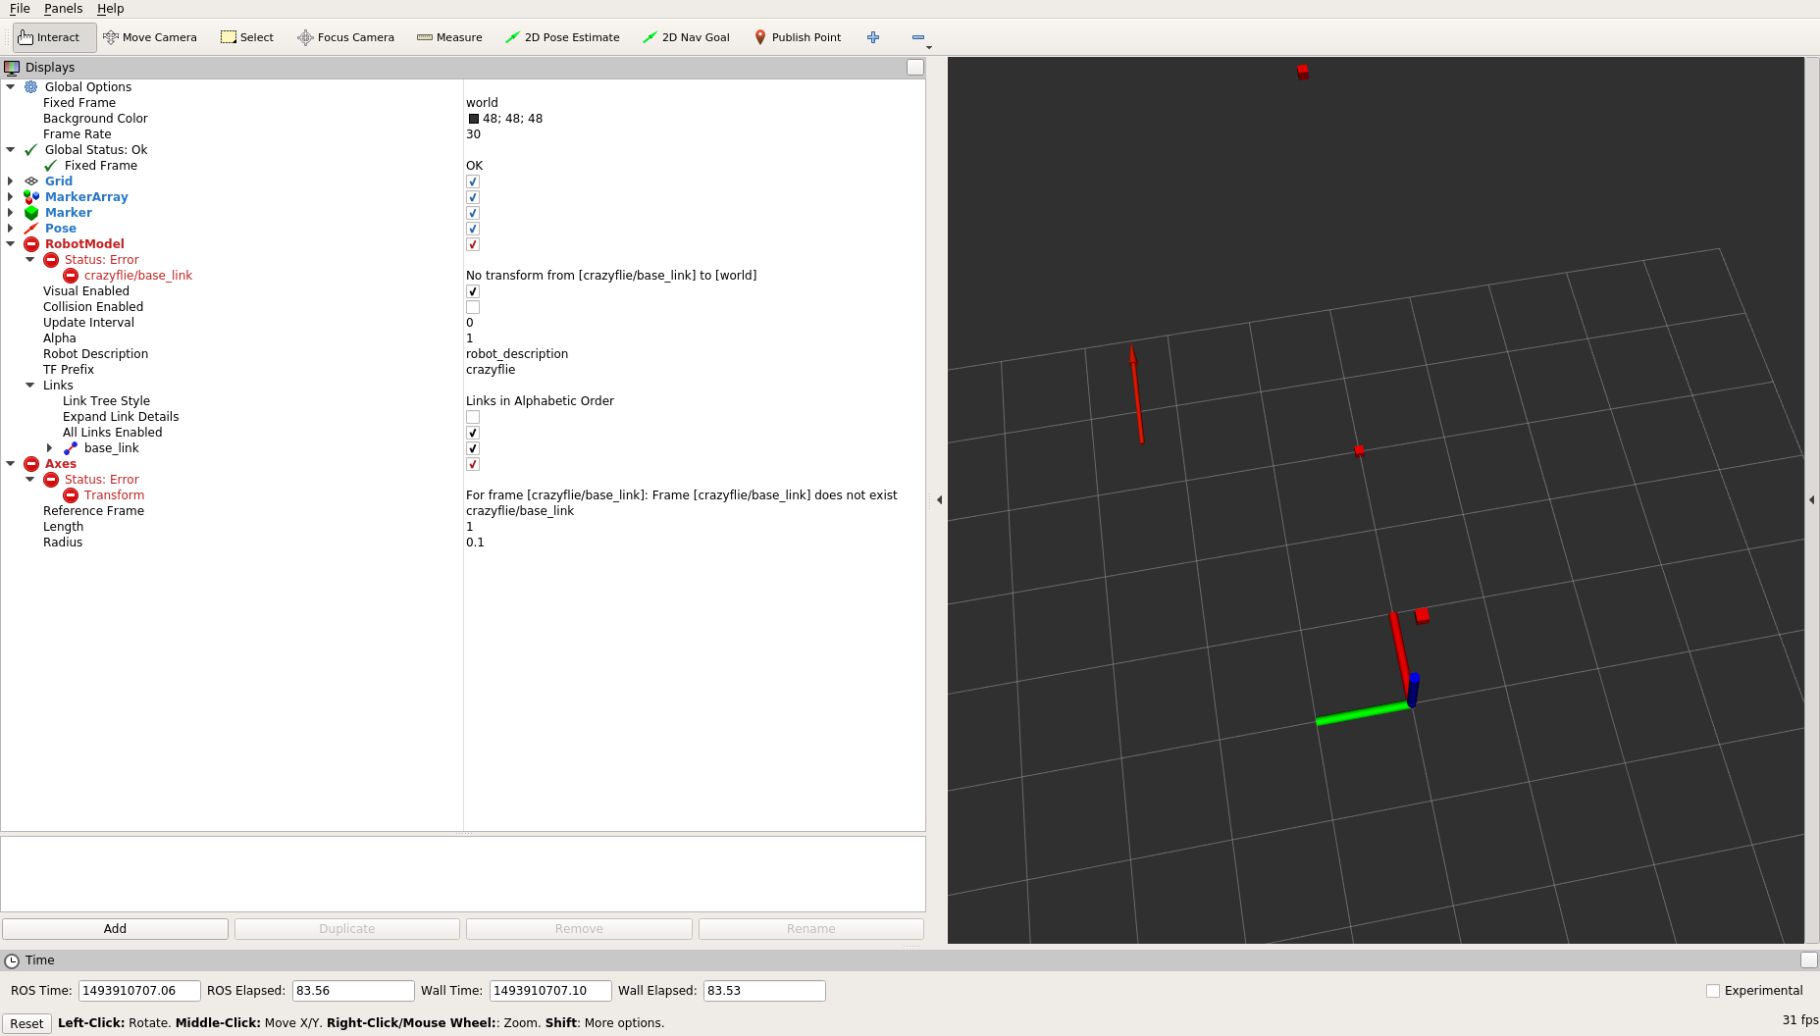1820x1036 pixels.
Task: Activate the Publish Point tool
Action: [798, 37]
